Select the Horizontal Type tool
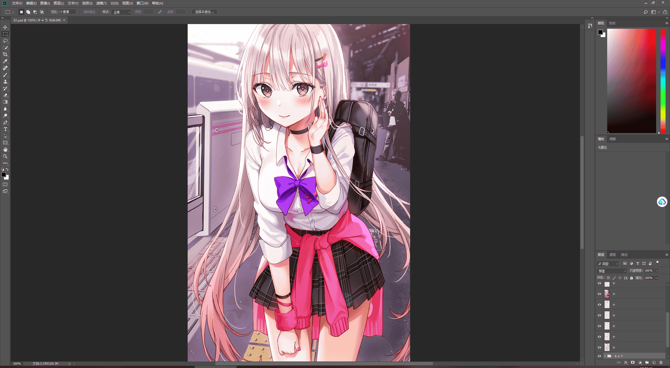The image size is (670, 368). [5, 129]
